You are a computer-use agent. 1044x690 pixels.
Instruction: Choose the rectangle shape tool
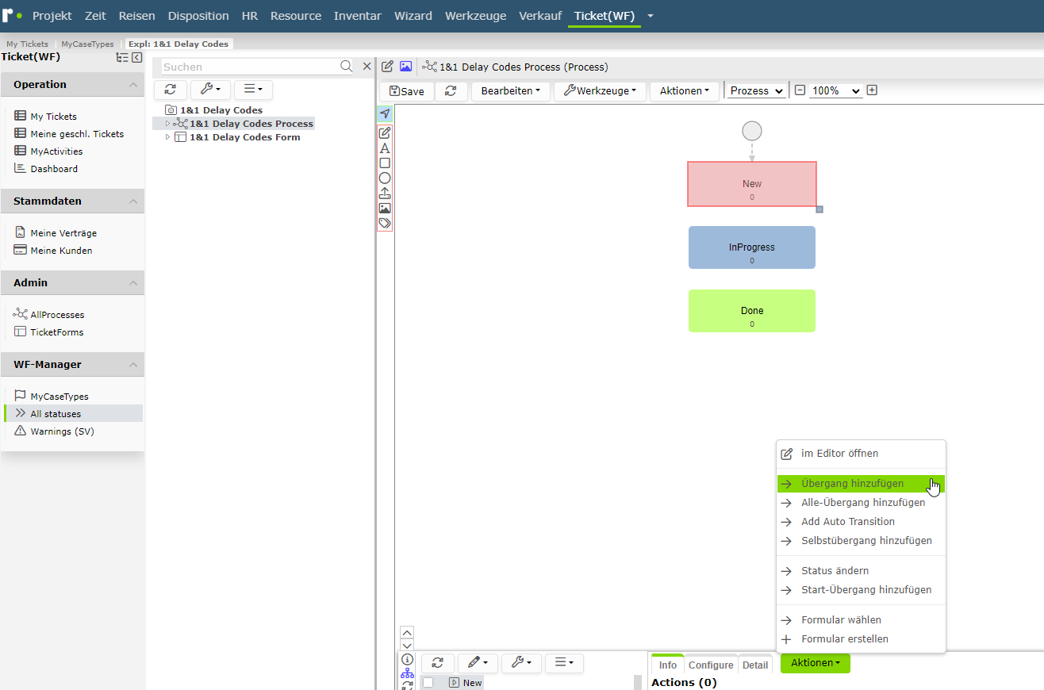(385, 163)
